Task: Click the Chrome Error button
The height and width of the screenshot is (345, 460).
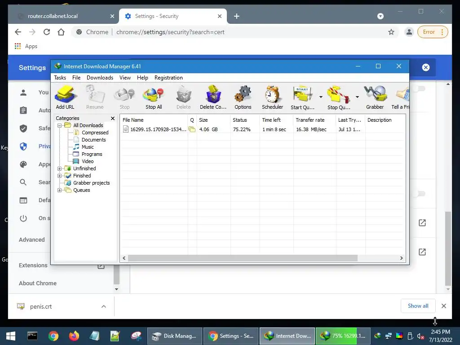Action: 433,32
